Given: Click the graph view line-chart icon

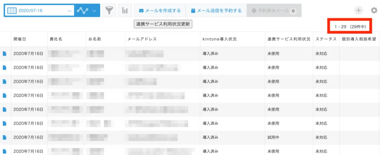Looking at the screenshot, I should (x=82, y=10).
